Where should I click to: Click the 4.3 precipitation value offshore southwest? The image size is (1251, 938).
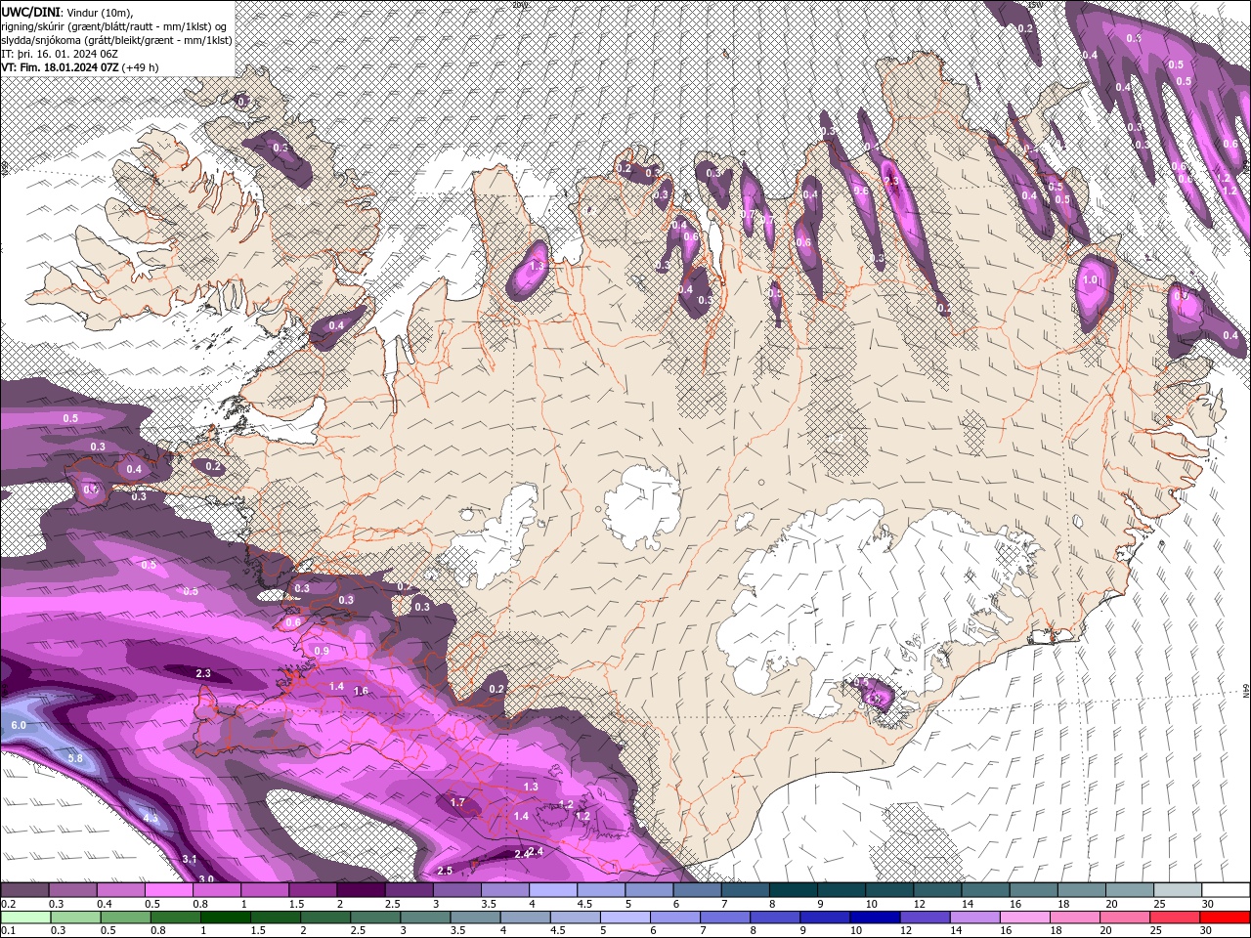[151, 818]
